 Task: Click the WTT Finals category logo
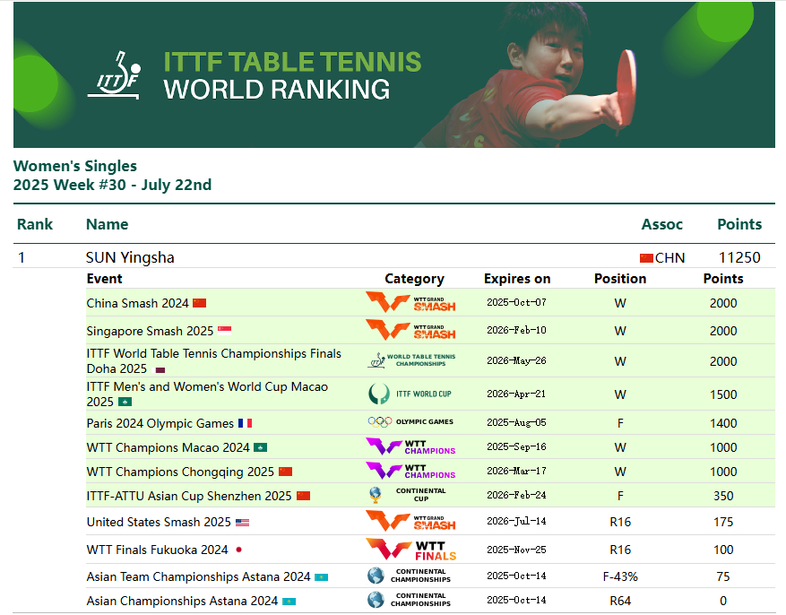pyautogui.click(x=410, y=550)
